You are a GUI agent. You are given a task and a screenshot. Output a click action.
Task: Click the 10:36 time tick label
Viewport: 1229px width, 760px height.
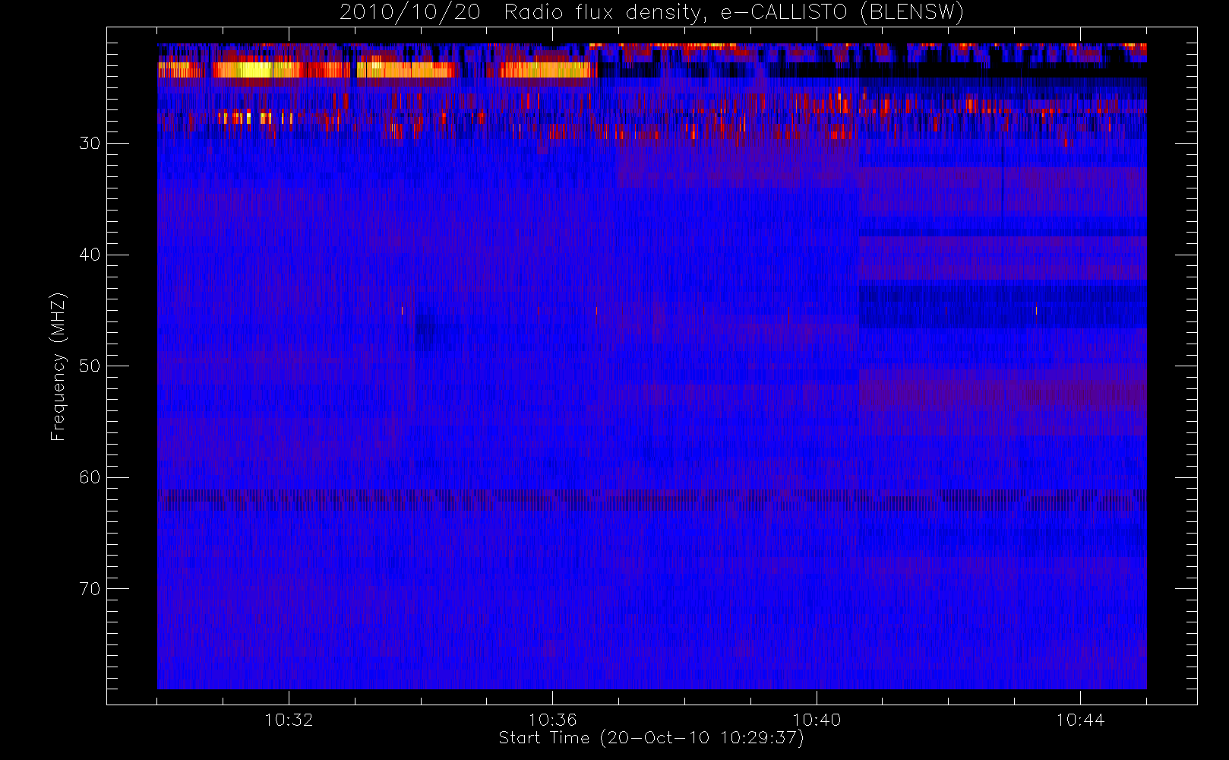(x=552, y=719)
